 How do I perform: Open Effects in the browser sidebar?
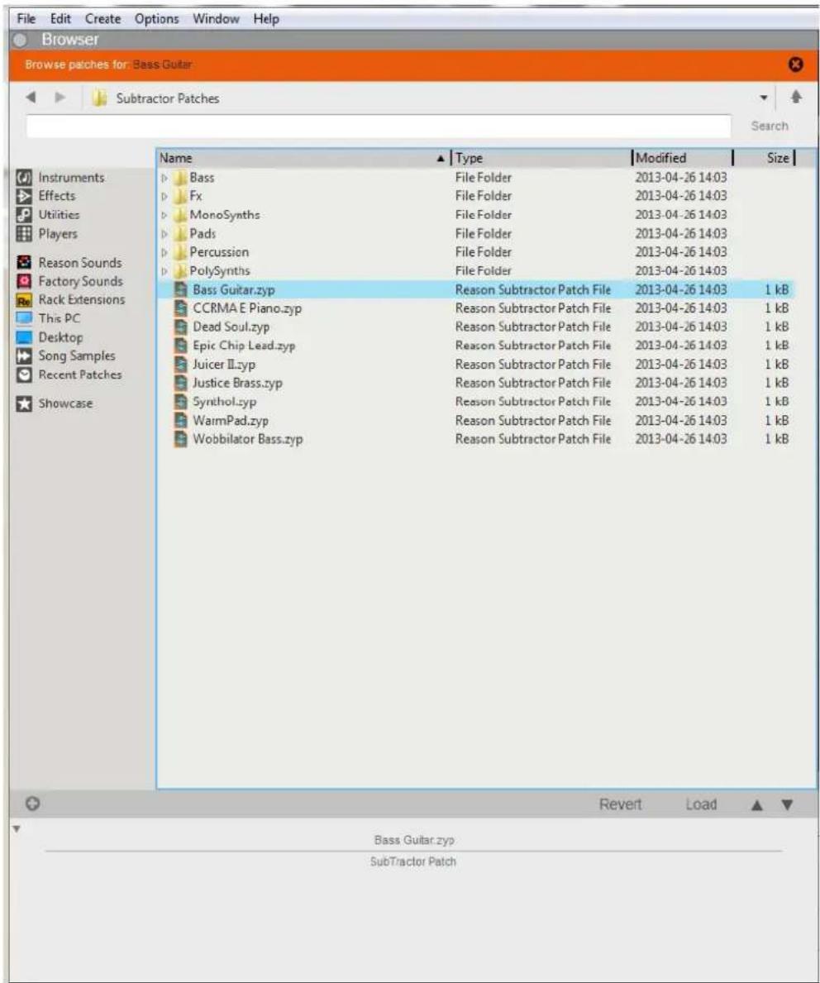pos(45,196)
